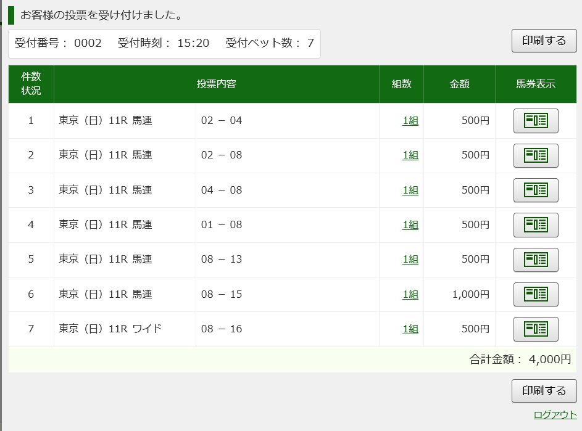This screenshot has height=431, width=582.
Task: Click the お客様の投票を受け付けました message
Action: click(x=101, y=15)
